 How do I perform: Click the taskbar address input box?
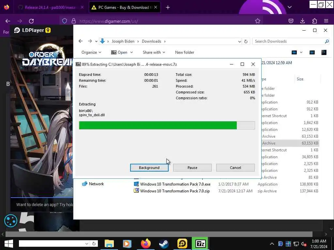click(x=52, y=243)
